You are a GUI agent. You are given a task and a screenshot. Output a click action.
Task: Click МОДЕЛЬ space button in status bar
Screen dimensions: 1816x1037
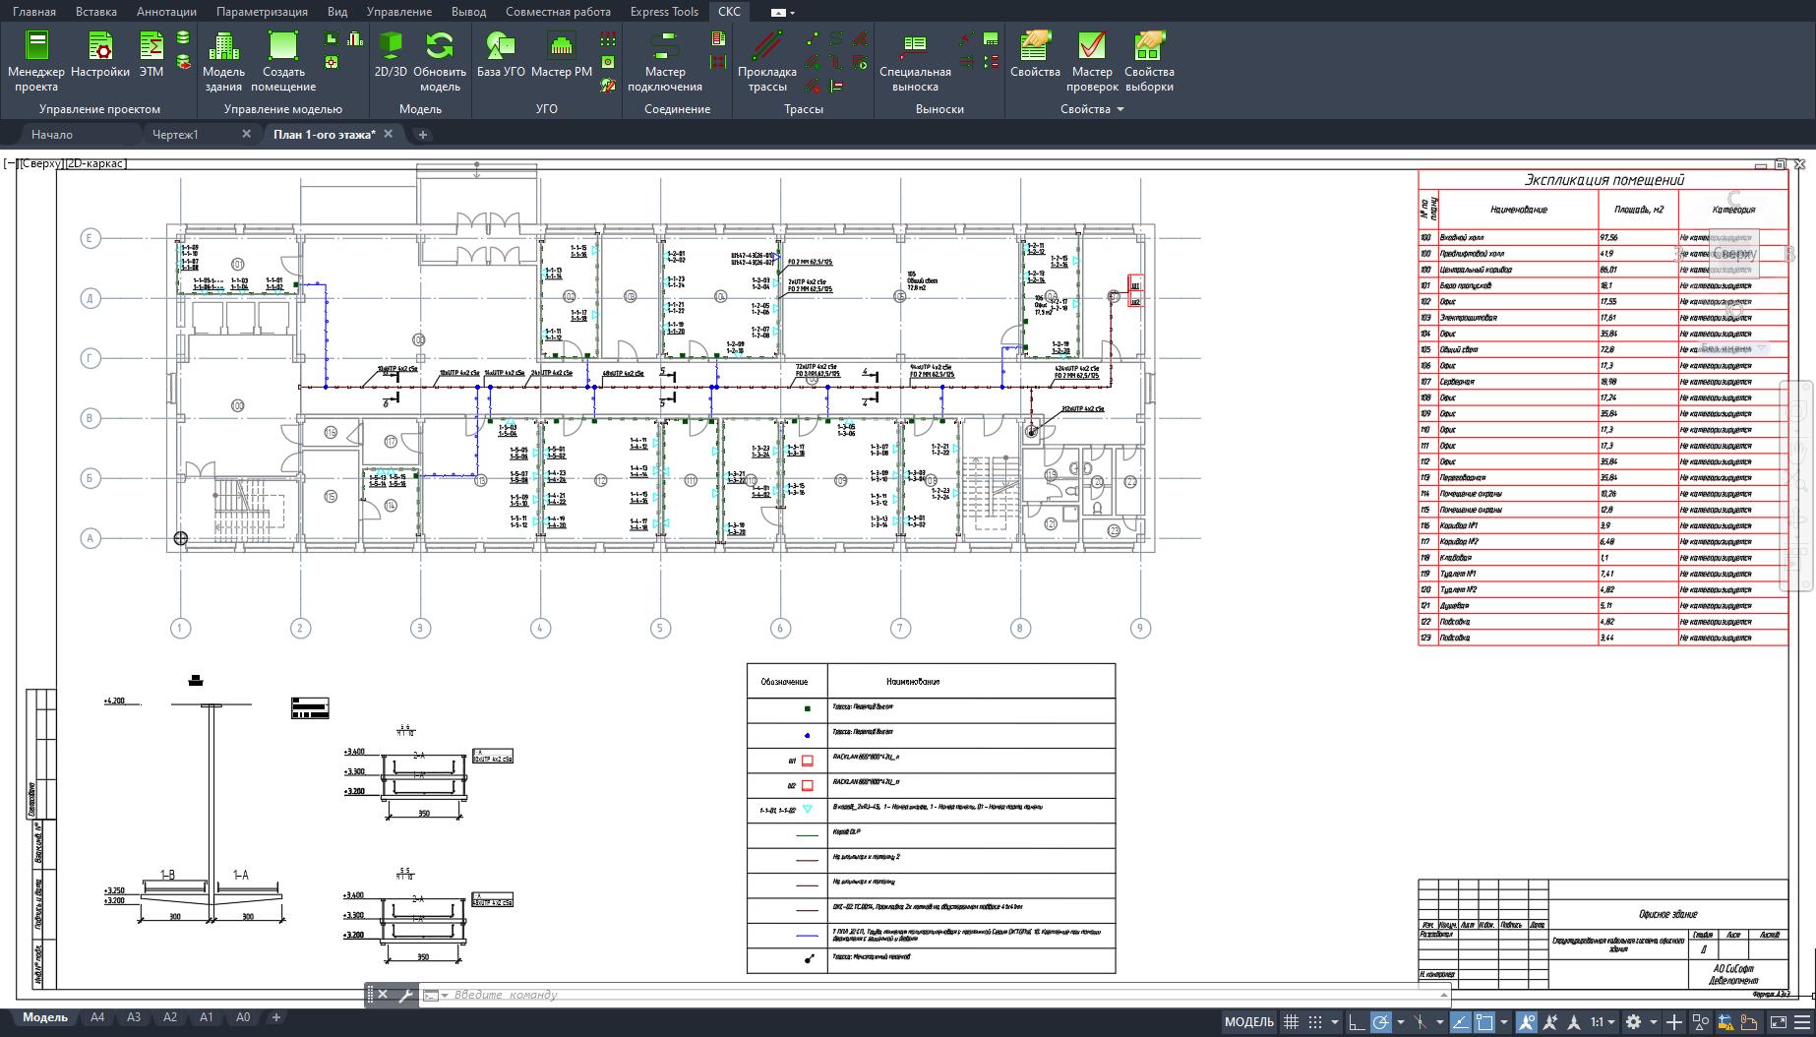[1249, 1022]
